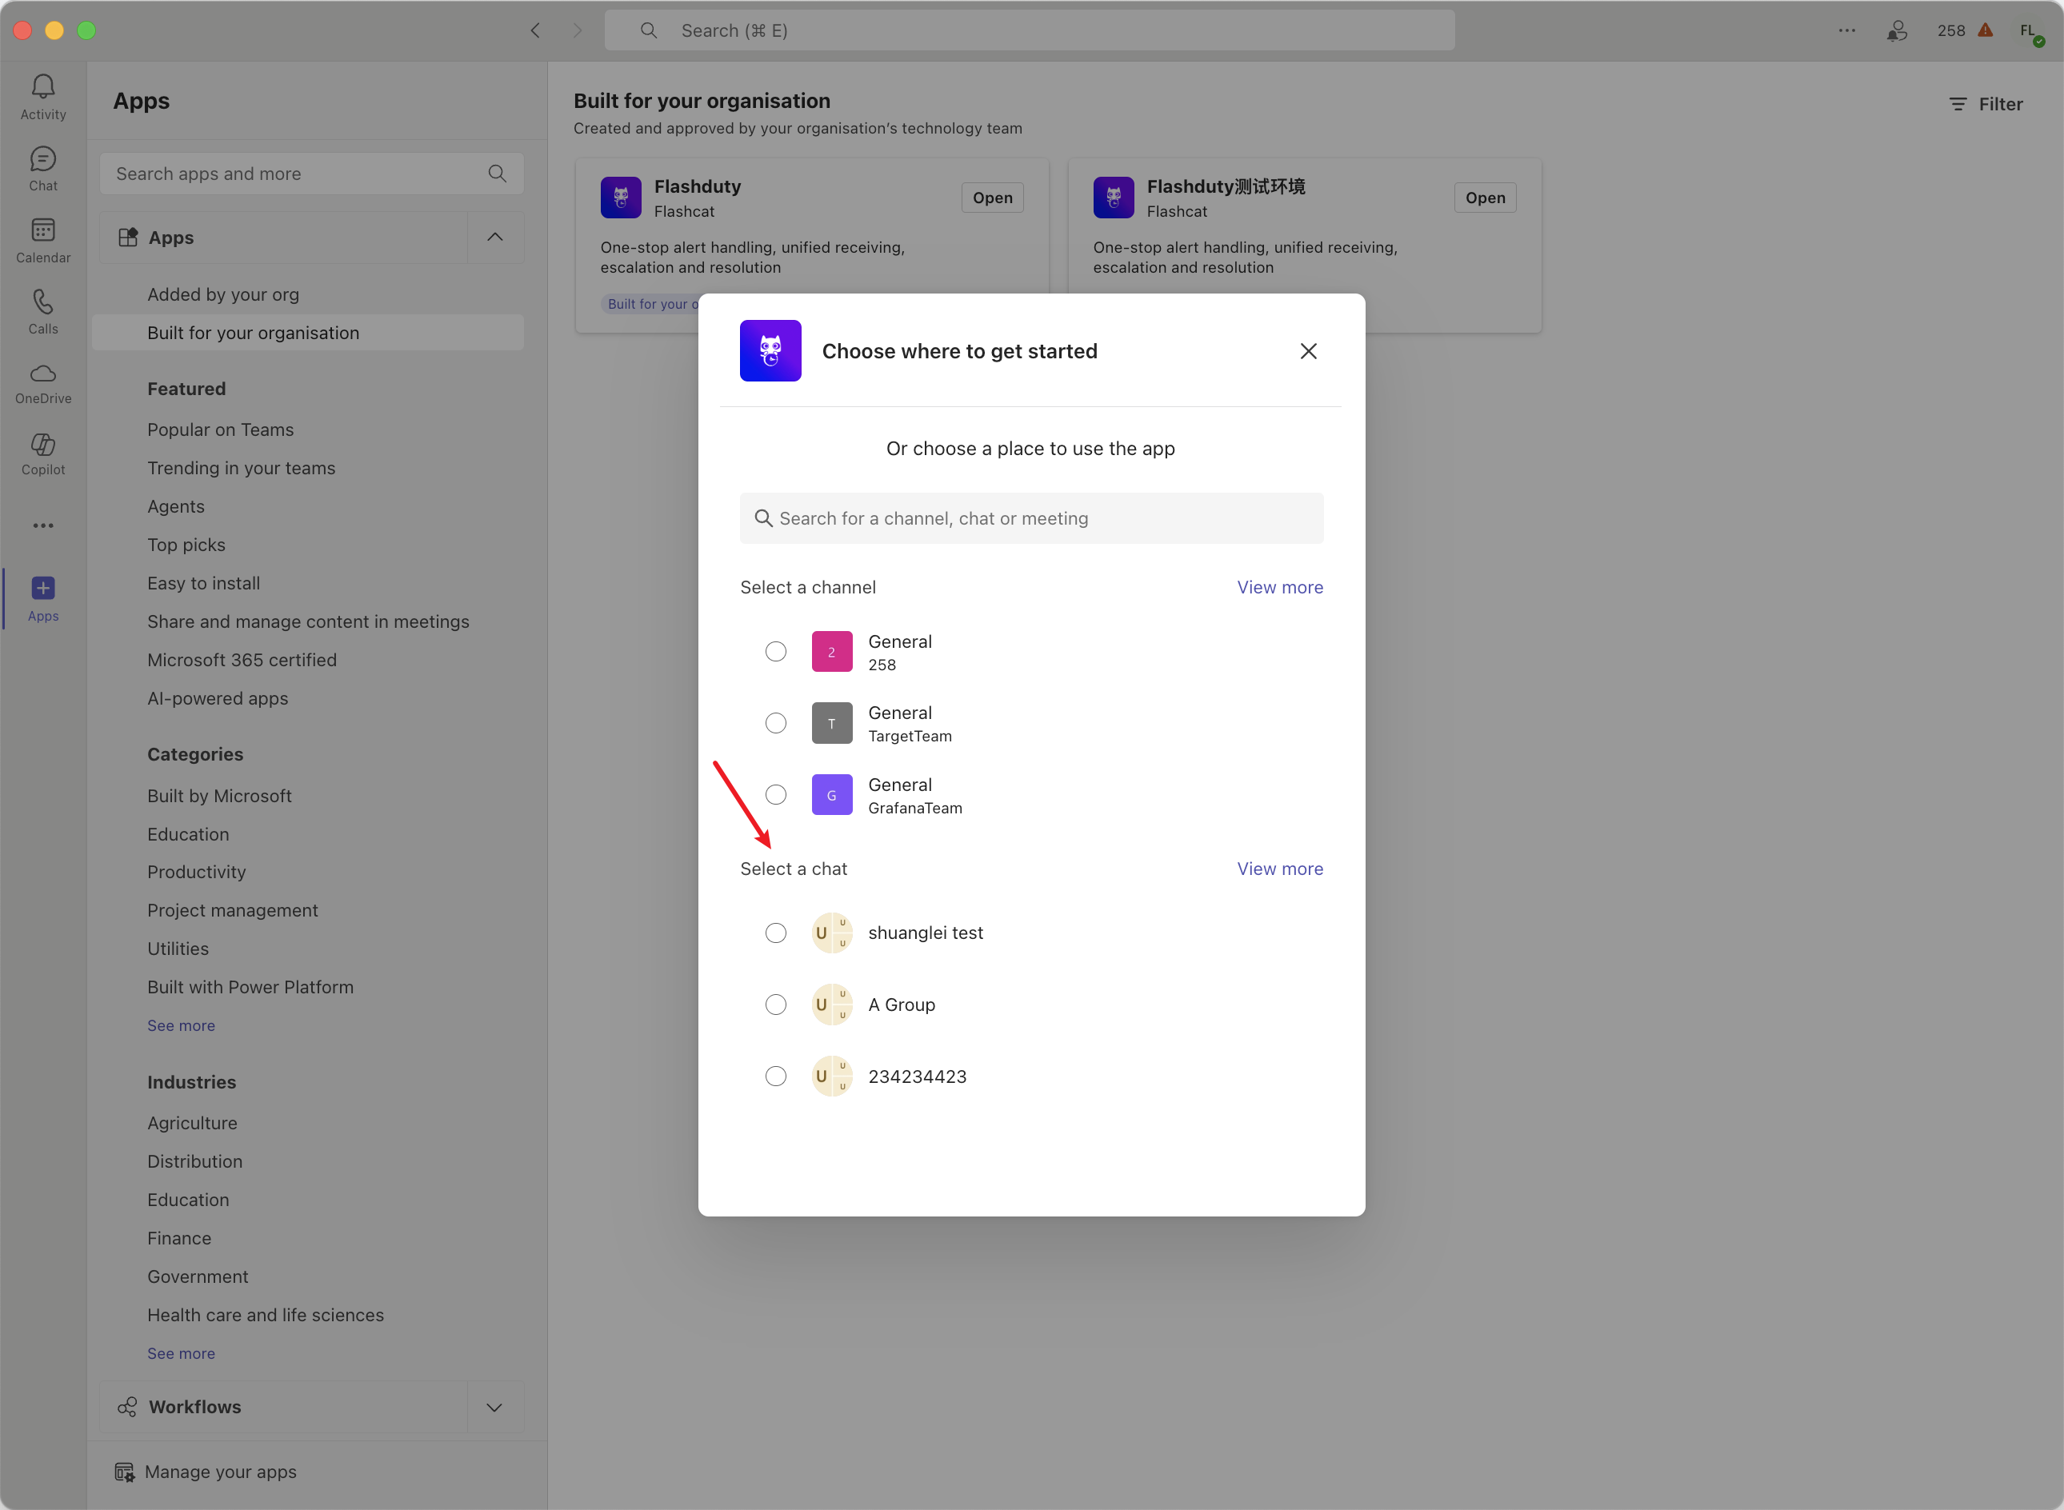Click the Flashduty测试环境 app logo
The image size is (2064, 1510).
pyautogui.click(x=1114, y=198)
